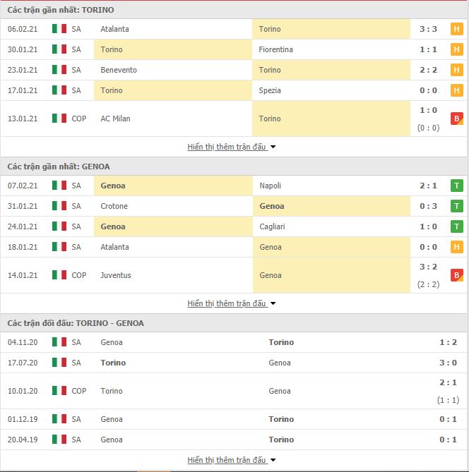The height and width of the screenshot is (472, 469).
Task: Click the draw badge for Atalanta vs Torino
Action: click(x=457, y=29)
